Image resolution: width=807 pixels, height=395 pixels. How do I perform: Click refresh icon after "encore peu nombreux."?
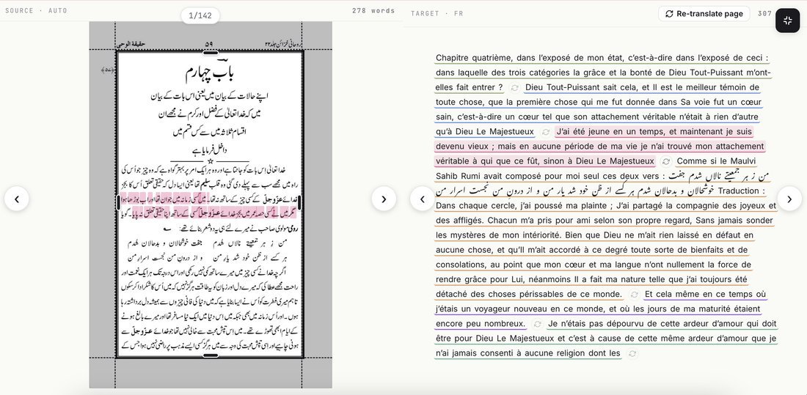pos(537,324)
